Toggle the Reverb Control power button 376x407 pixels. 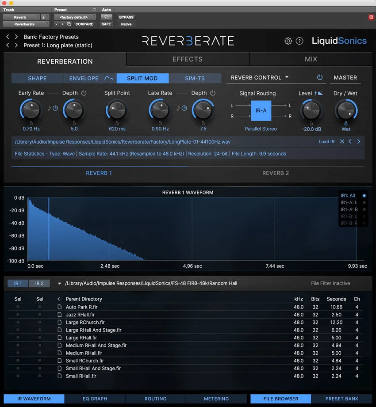pos(319,77)
